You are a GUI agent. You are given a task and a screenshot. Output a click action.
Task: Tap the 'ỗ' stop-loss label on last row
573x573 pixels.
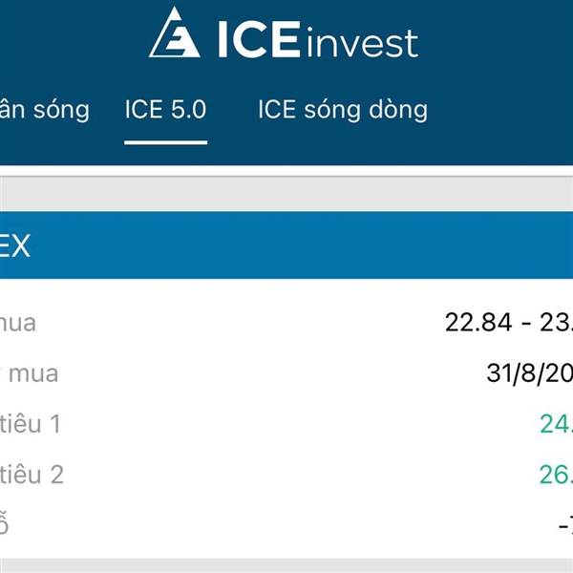[4, 523]
